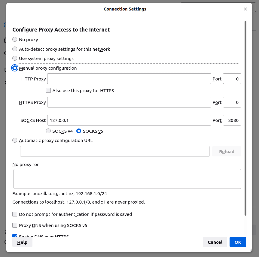Focus the HTTP Proxy port field
The image size is (259, 257).
pos(232,79)
